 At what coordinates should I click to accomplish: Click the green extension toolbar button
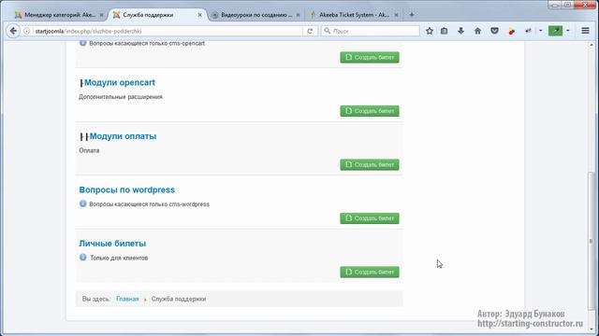pos(555,31)
